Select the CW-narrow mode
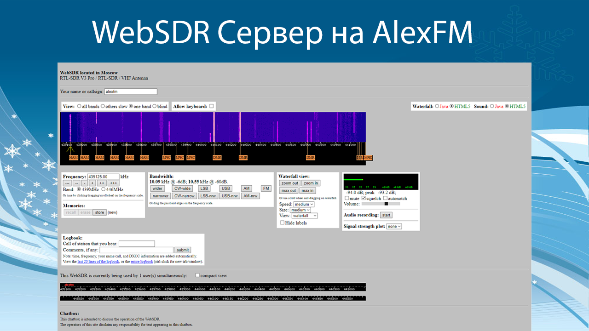Image resolution: width=589 pixels, height=331 pixels. 184,196
